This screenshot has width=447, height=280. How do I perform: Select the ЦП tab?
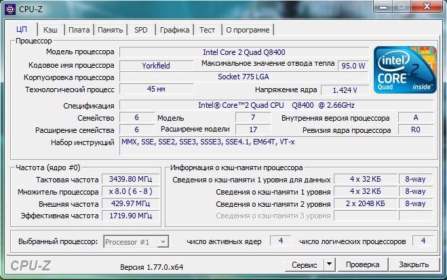point(22,29)
